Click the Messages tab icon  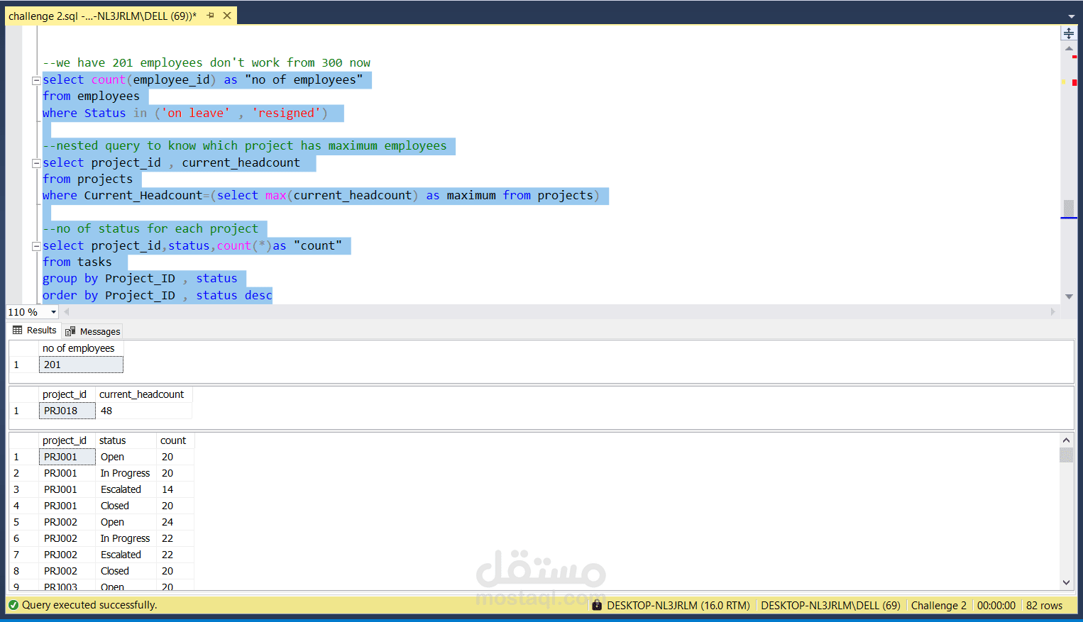70,331
